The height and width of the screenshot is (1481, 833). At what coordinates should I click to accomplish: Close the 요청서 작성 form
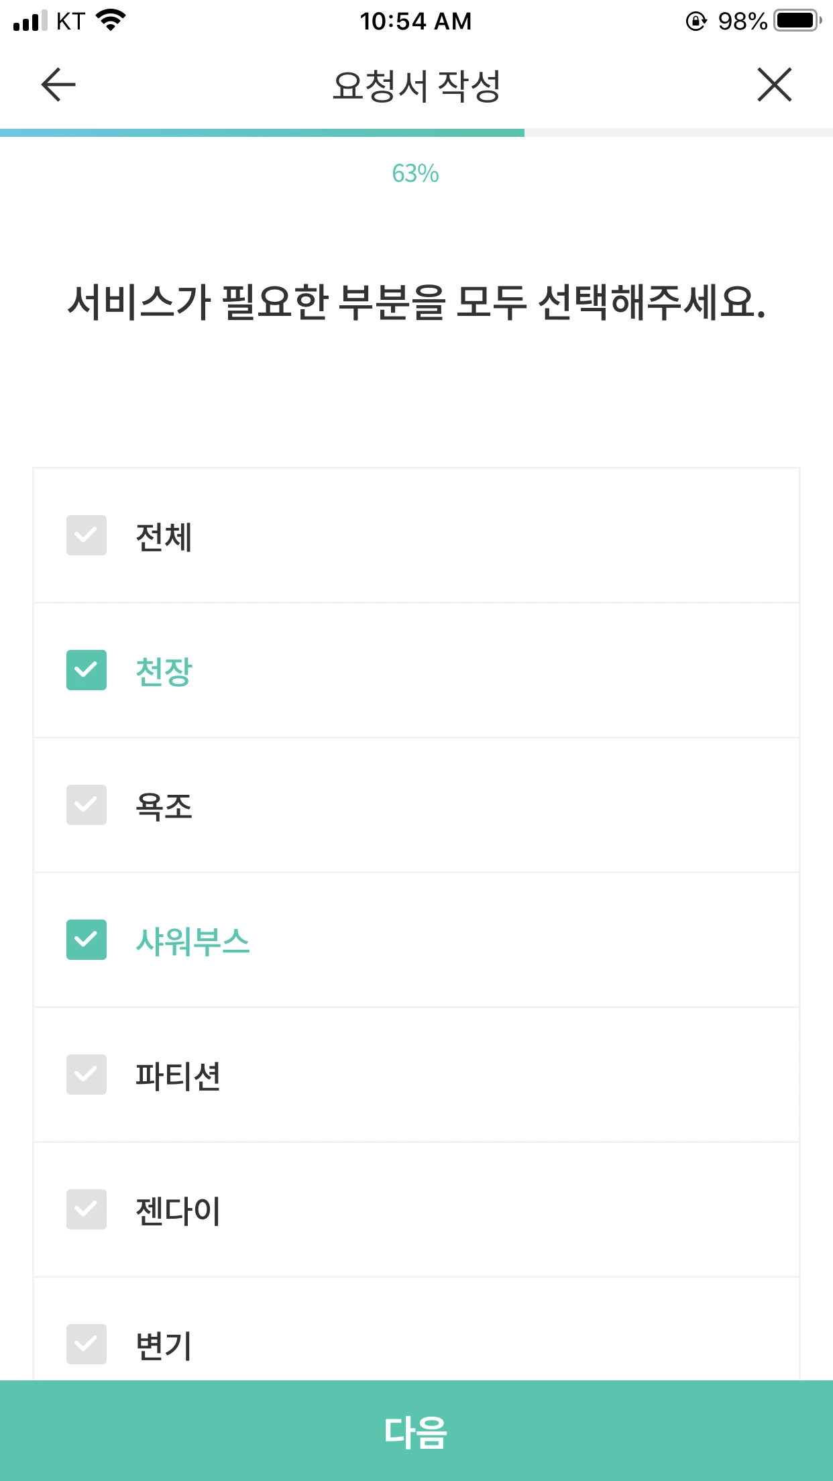[775, 85]
